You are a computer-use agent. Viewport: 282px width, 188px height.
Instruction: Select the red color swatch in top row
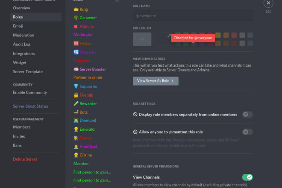[234, 35]
